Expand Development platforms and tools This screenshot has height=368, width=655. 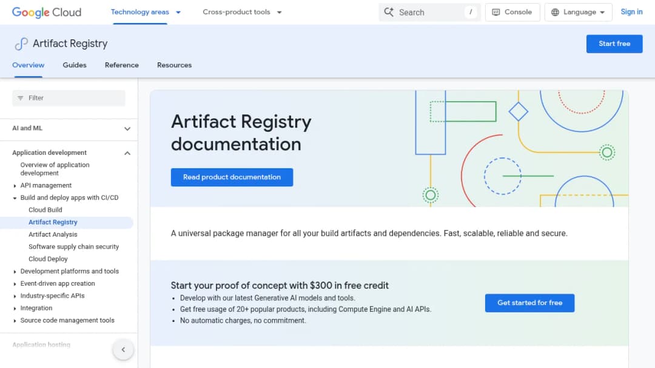click(15, 272)
